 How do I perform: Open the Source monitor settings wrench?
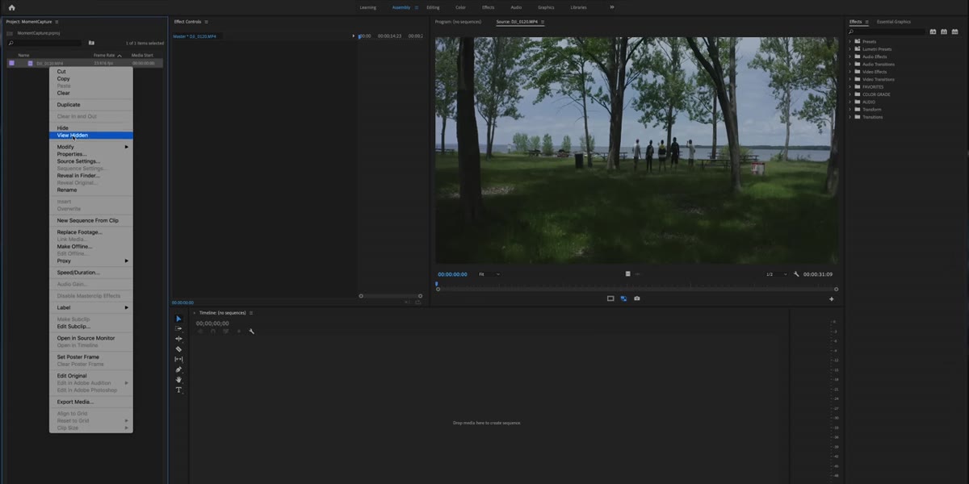(796, 274)
